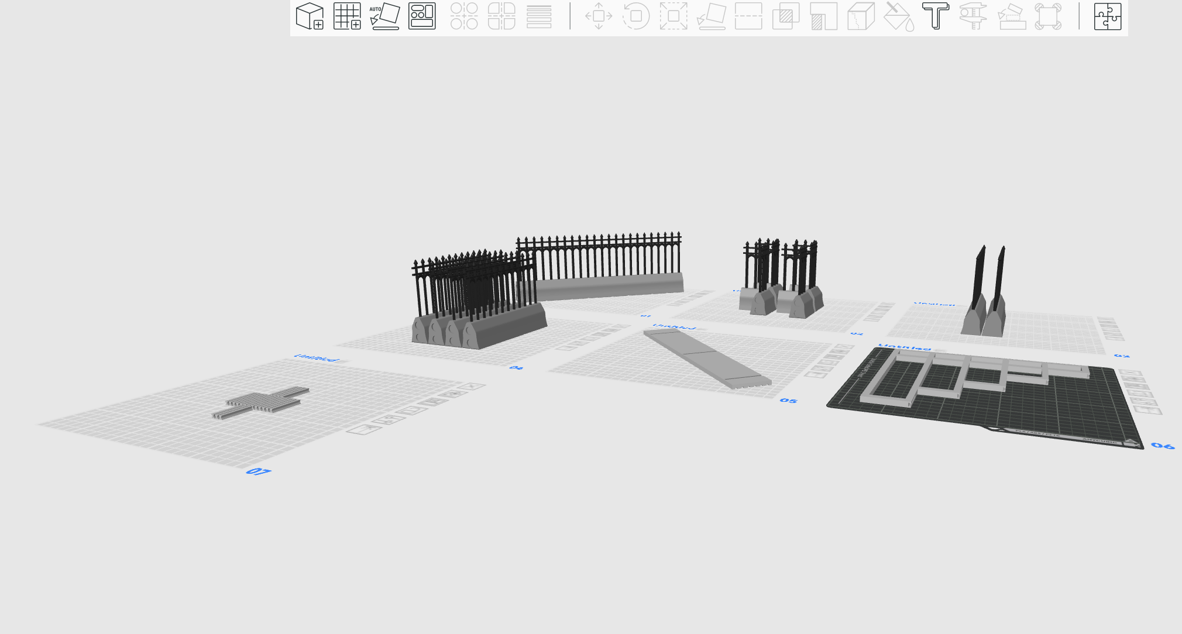Click Split to parts icon
This screenshot has height=634, width=1182.
[x=501, y=16]
